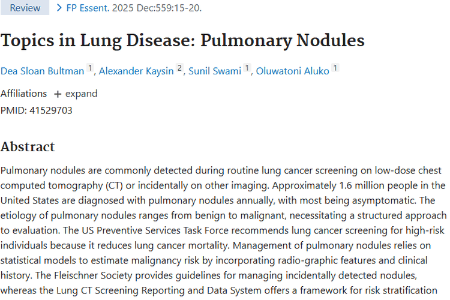Viewport: 450px width, 300px height.
Task: Open affiliation superscript 1 after Sunil Swami
Action: click(246, 69)
